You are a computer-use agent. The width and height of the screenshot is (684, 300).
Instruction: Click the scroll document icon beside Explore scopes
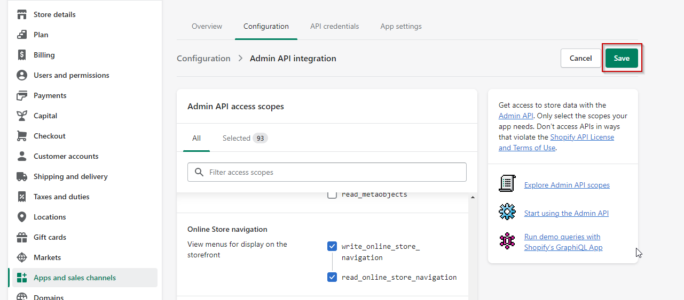(x=507, y=183)
